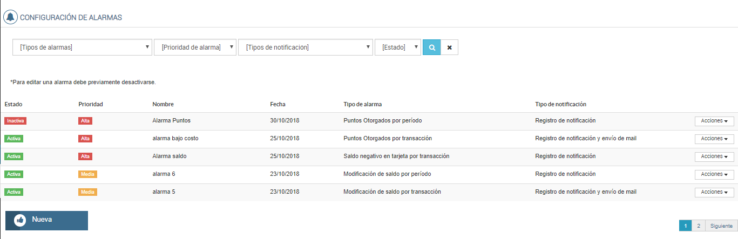Open Acciones menu for alarma 6
The image size is (738, 239).
click(714, 174)
